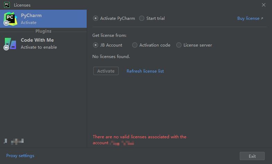Screen dimensions: 272x164
Task: Click the Activate button
Action: coord(106,71)
